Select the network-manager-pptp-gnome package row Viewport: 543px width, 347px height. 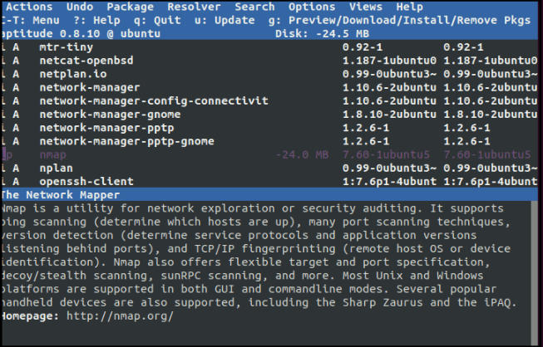[127, 140]
